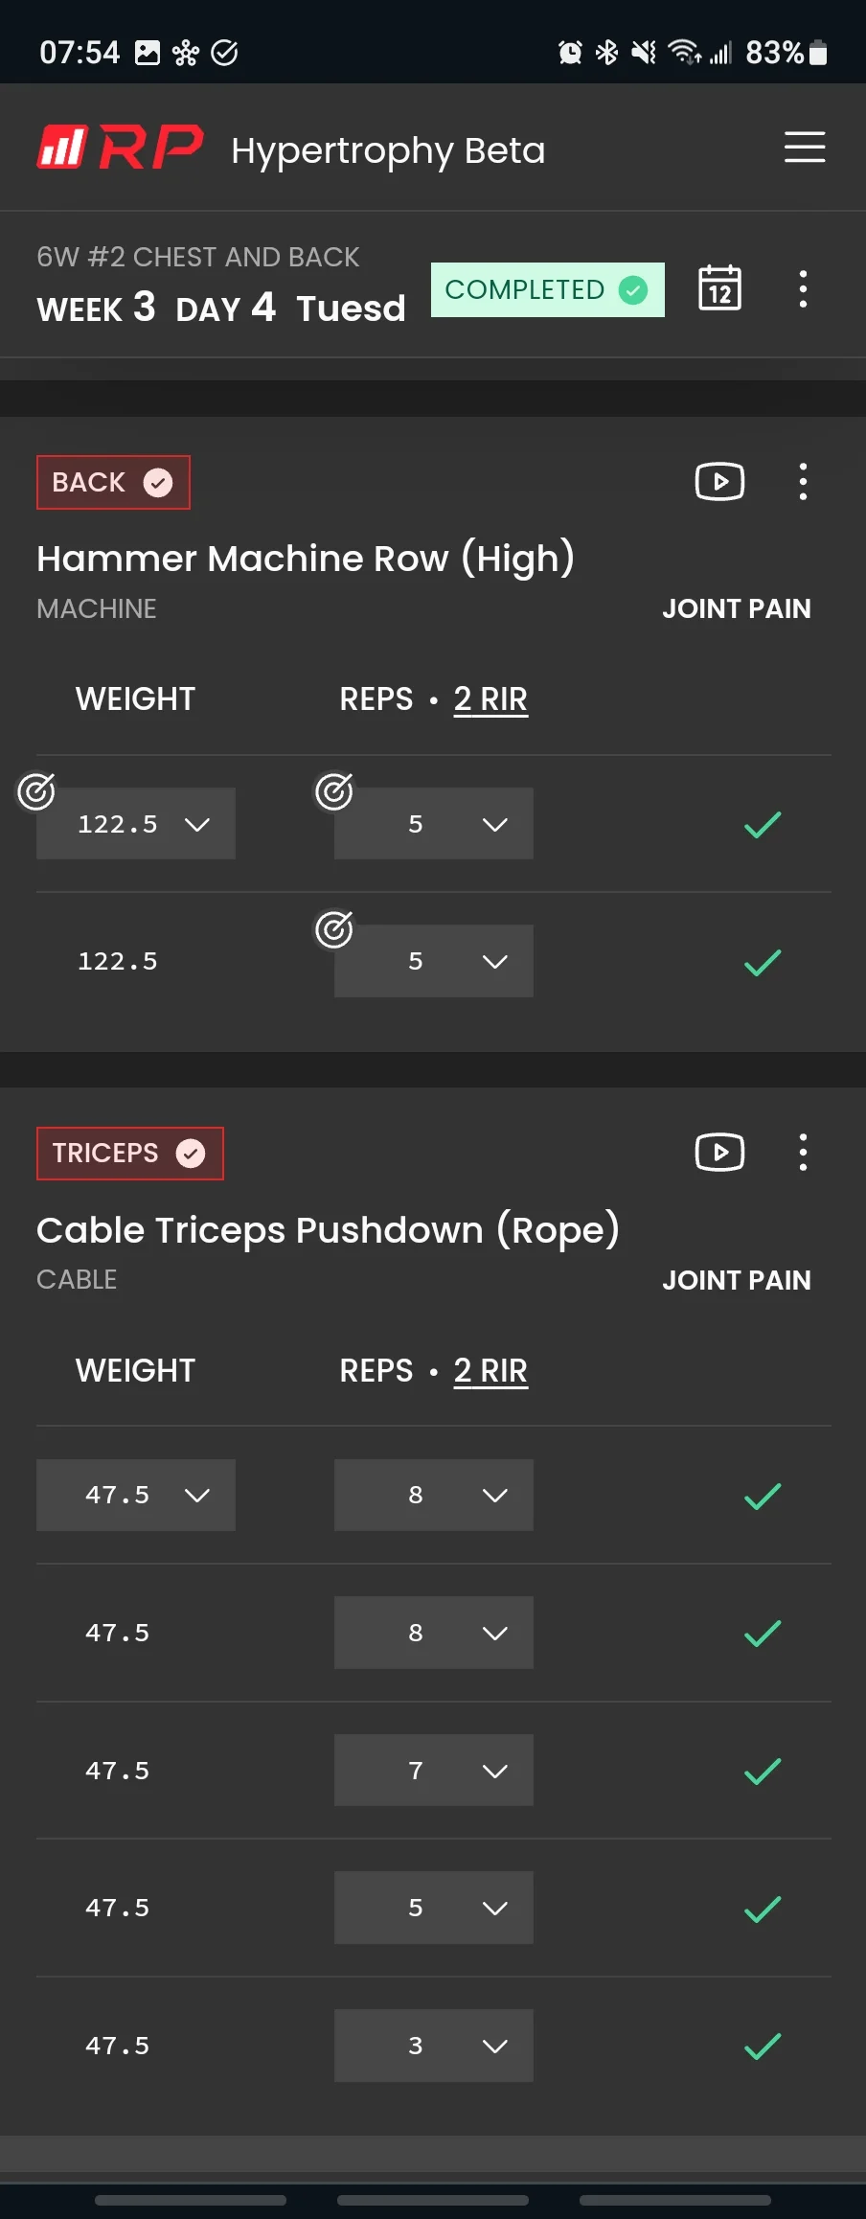Expand the 47.5 weight dropdown
This screenshot has height=2219, width=866.
(x=136, y=1495)
